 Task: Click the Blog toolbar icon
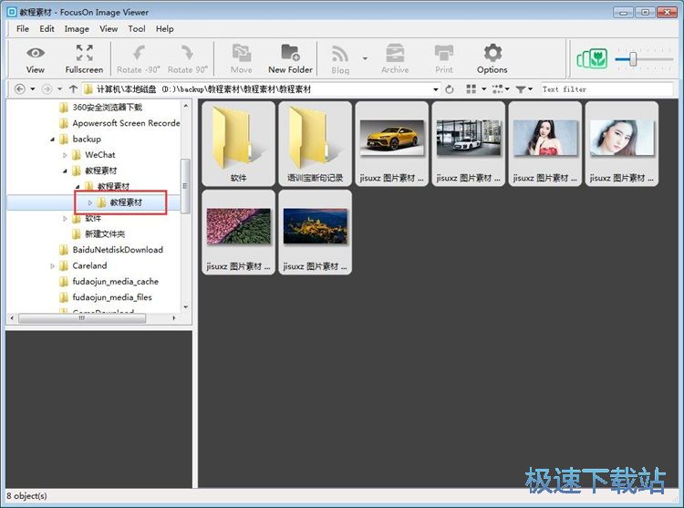point(340,58)
